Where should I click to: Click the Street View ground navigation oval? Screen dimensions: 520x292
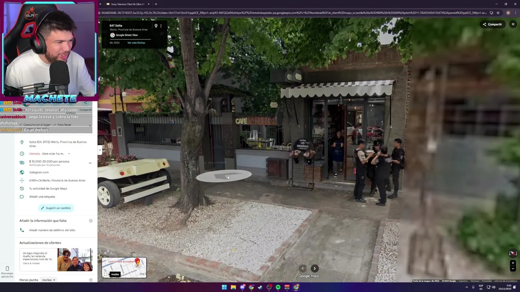224,176
